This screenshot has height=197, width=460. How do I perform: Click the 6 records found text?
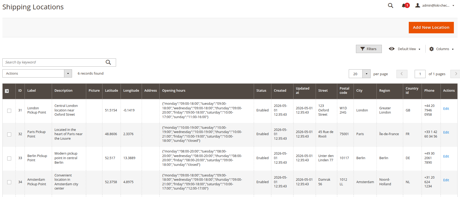click(90, 74)
